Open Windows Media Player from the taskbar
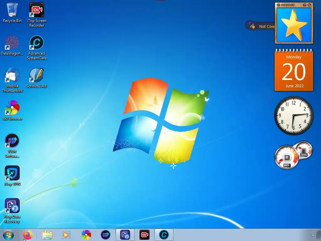 66,235
